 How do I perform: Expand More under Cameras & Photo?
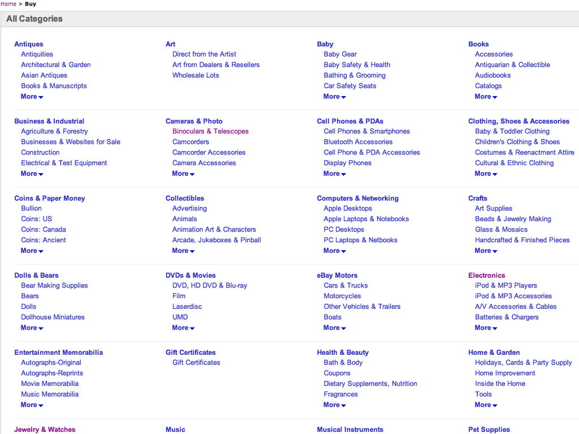coord(183,174)
